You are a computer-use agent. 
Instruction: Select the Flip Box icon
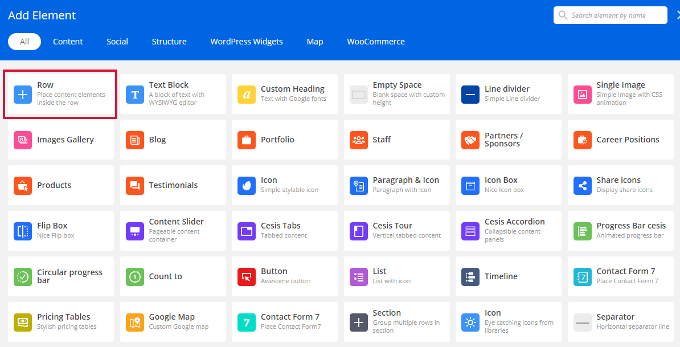click(x=23, y=231)
